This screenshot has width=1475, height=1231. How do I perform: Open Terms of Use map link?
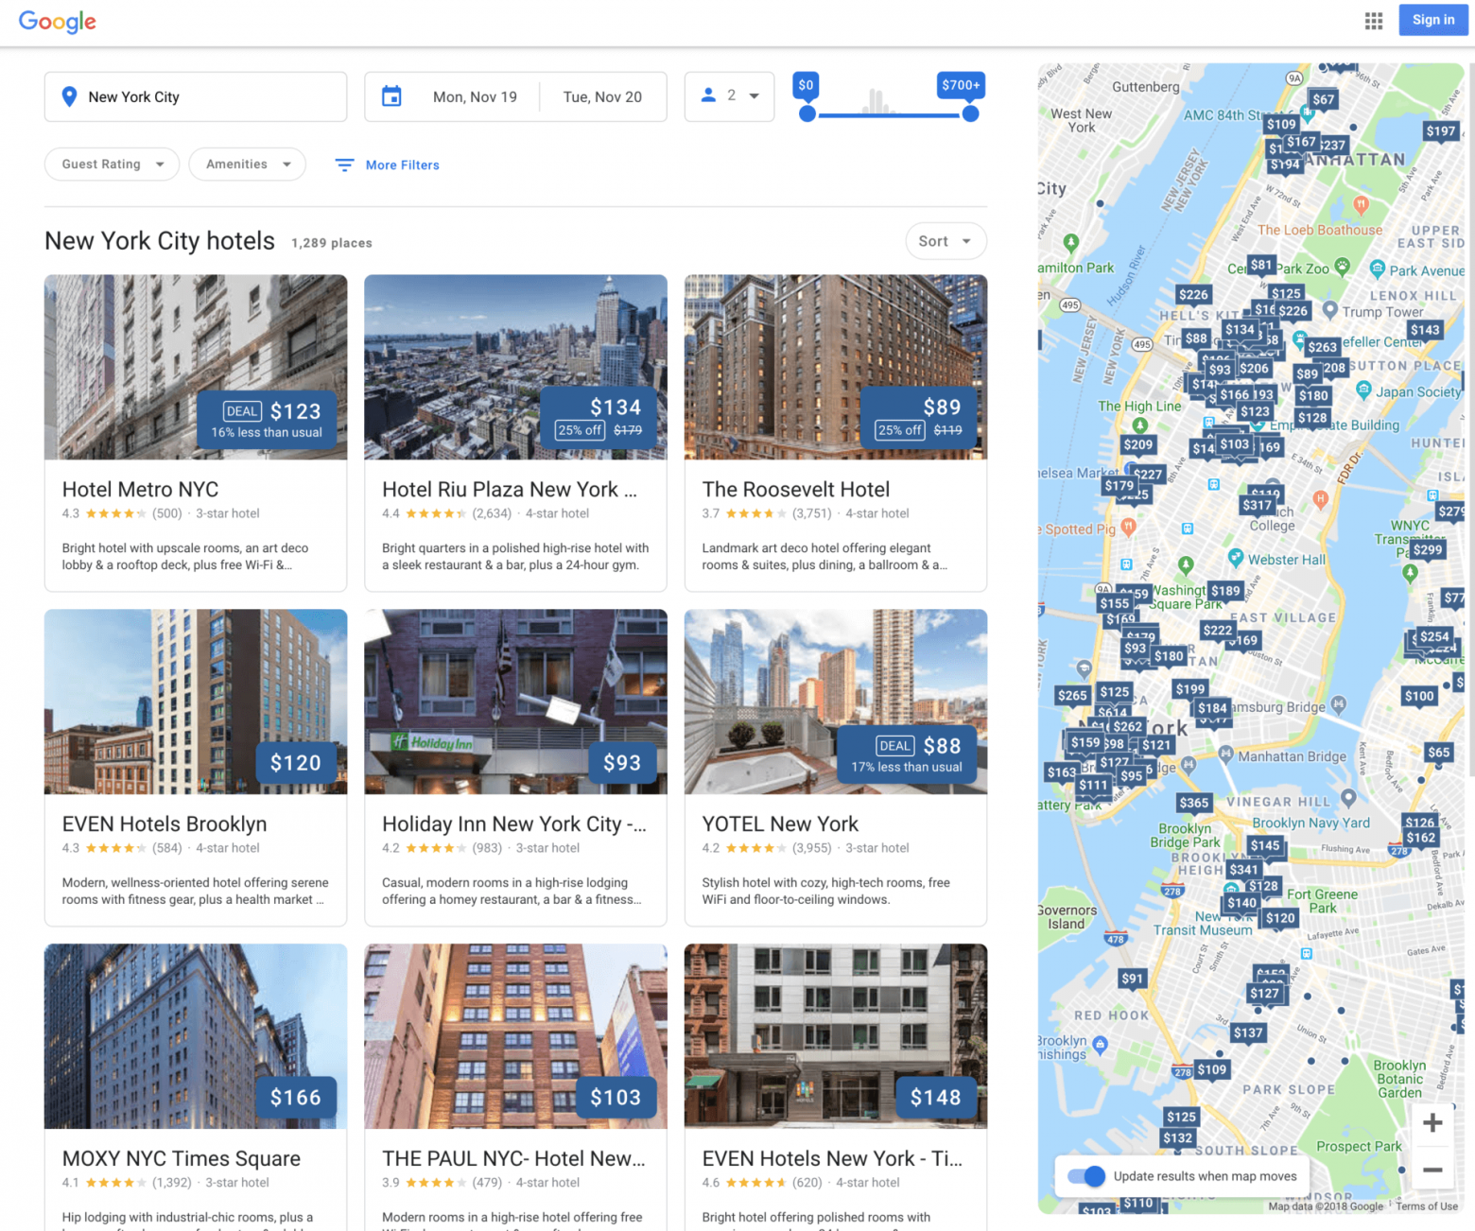pos(1427,1206)
